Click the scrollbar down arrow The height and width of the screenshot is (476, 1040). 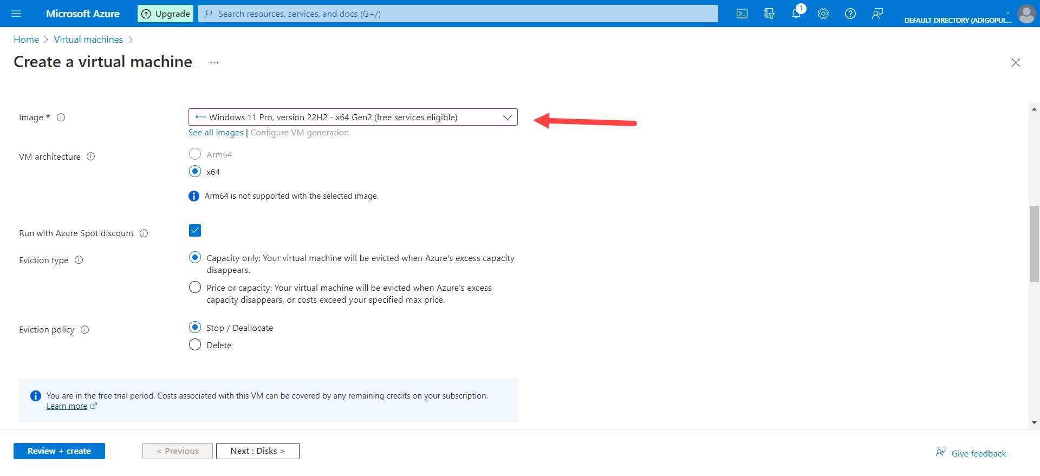click(x=1034, y=422)
